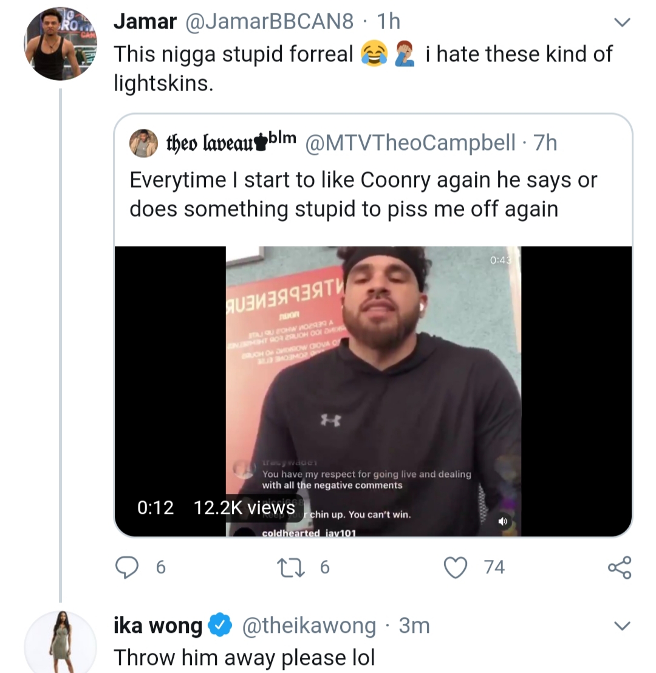656x673 pixels.
Task: Play the embedded video of the man
Action: (x=373, y=391)
